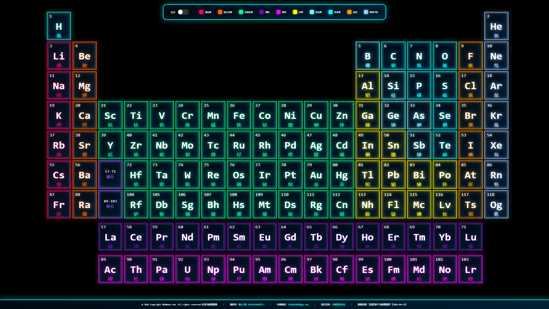Click the Uranium (U) element tile
This screenshot has width=549, height=309.
tap(187, 269)
